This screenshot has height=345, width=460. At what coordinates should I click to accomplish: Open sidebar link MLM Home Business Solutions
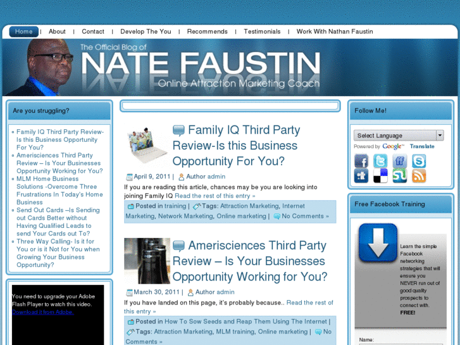point(59,191)
